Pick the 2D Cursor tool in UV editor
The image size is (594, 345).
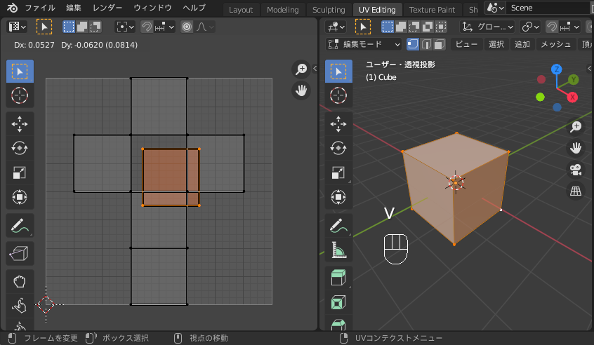pyautogui.click(x=20, y=95)
